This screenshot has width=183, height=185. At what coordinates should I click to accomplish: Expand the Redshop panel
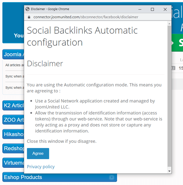(13, 149)
